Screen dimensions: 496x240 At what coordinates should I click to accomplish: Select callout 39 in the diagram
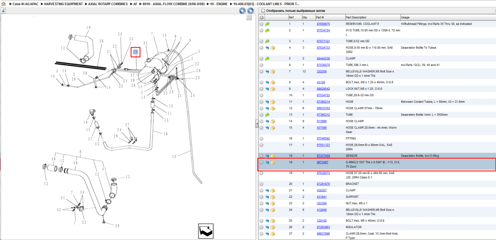pyautogui.click(x=75, y=163)
